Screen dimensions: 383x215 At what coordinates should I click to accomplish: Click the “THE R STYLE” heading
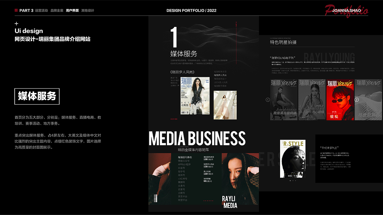point(329,148)
